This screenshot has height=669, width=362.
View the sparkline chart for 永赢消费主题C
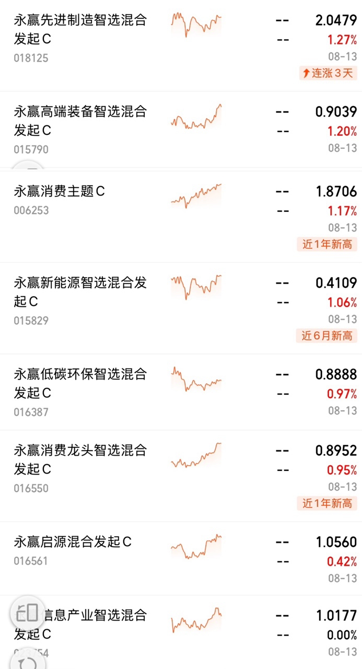[196, 195]
